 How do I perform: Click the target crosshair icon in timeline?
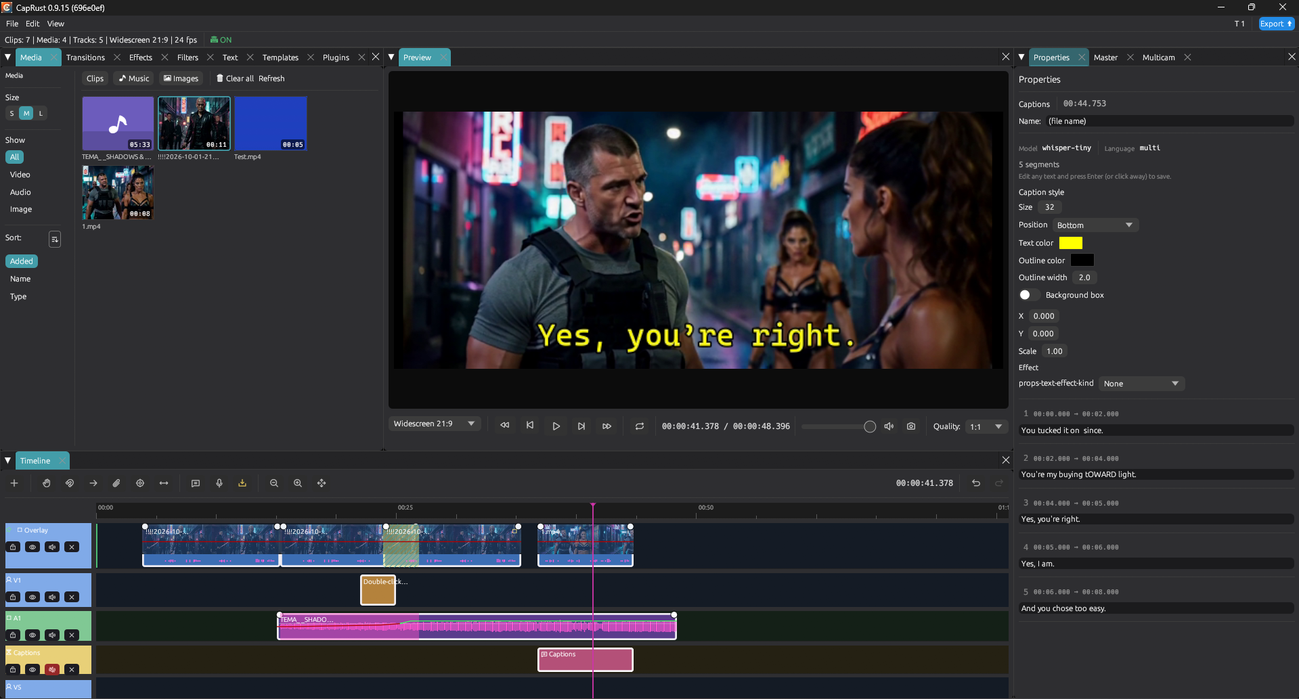[140, 483]
